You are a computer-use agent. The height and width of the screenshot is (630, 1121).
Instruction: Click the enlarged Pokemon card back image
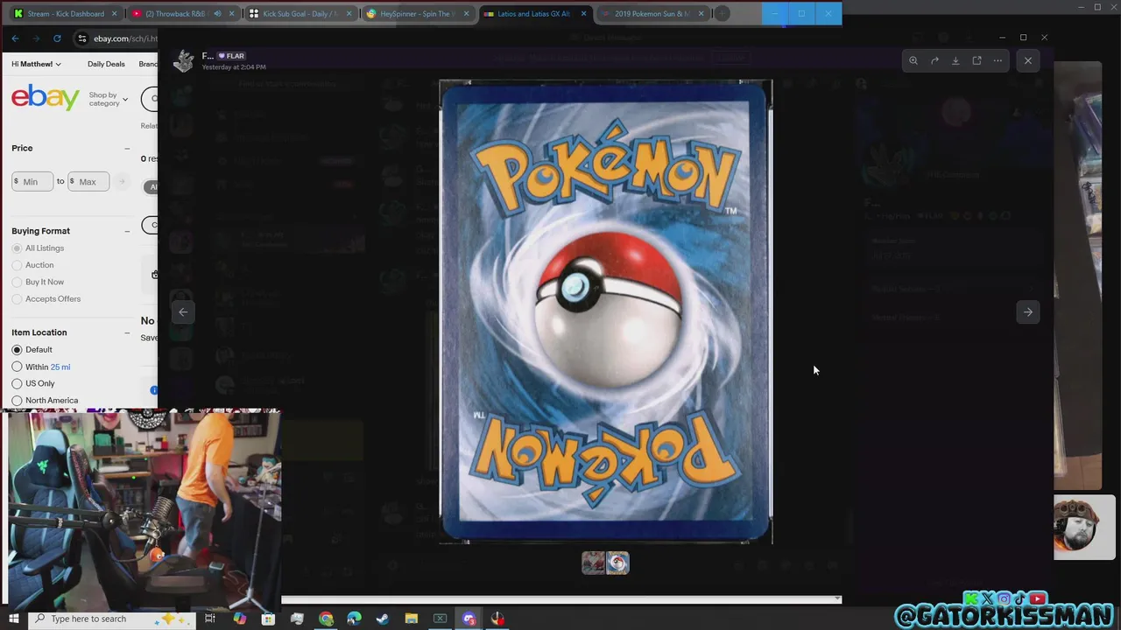(605, 311)
